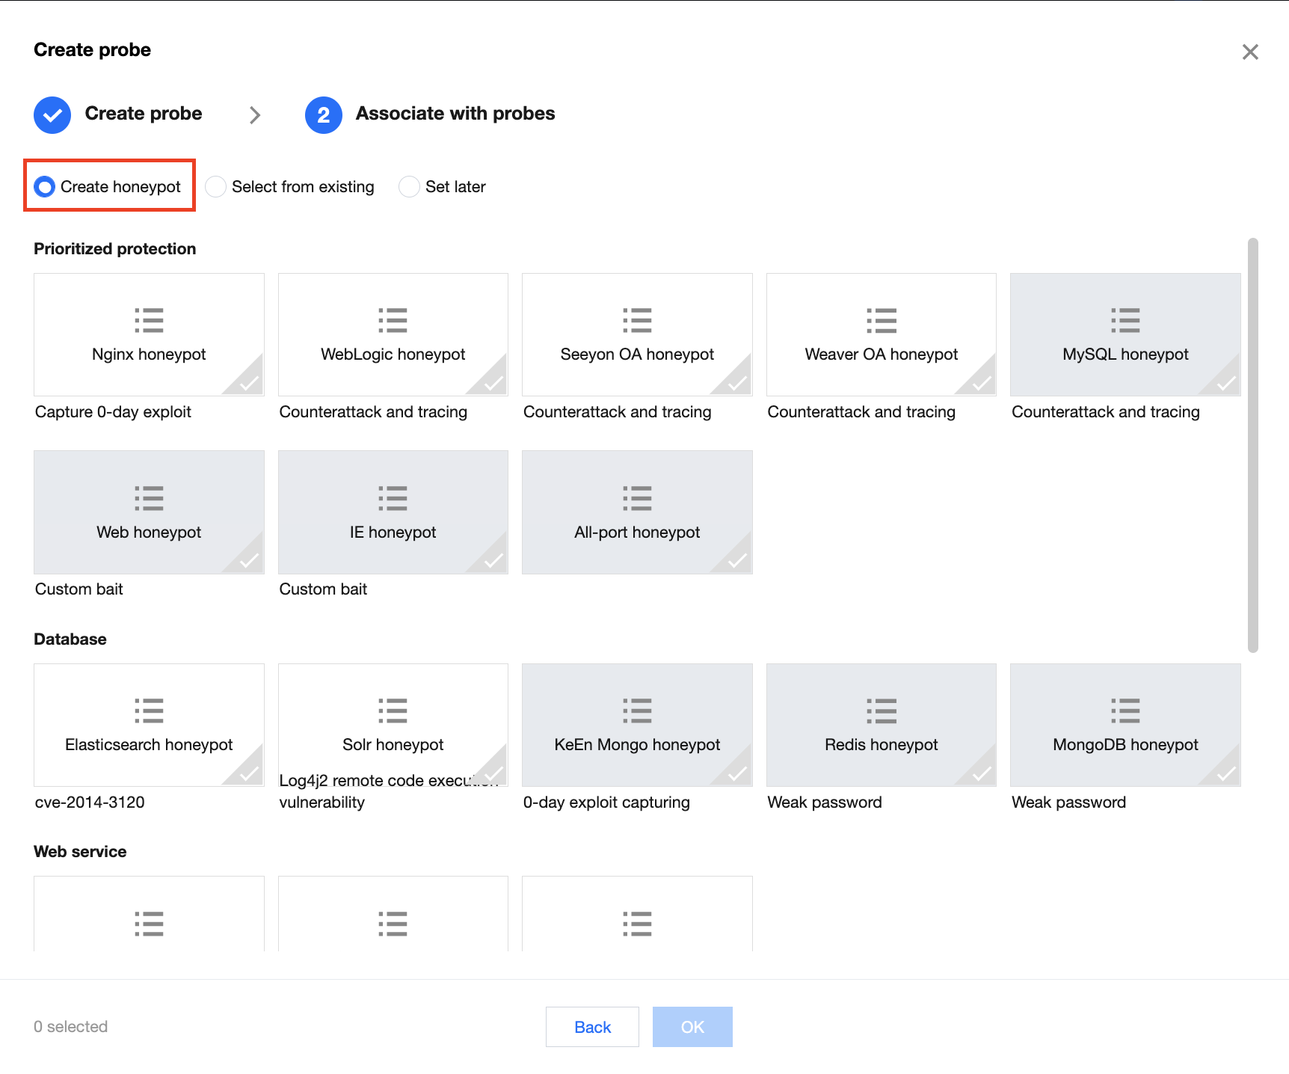Confirm with the OK button
This screenshot has height=1074, width=1289.
pyautogui.click(x=692, y=1027)
